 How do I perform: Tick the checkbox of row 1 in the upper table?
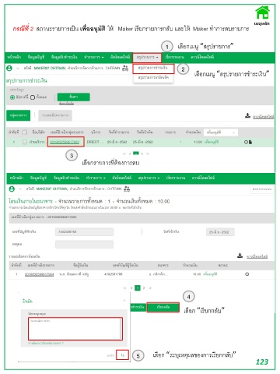[x=25, y=142]
